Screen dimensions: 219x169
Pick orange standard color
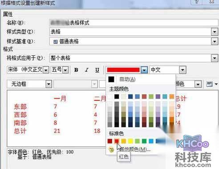[x=123, y=141]
